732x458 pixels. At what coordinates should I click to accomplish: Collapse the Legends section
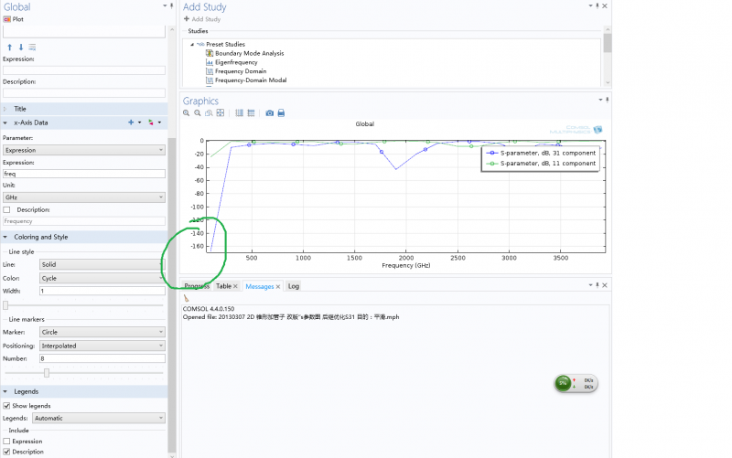coord(5,391)
